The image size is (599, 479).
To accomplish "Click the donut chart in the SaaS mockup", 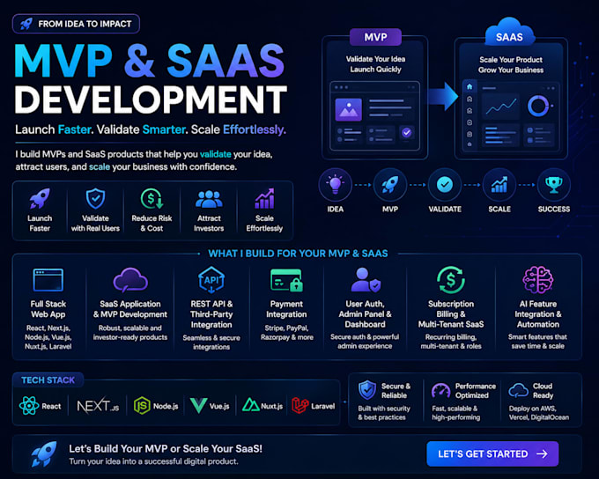I will [x=538, y=106].
